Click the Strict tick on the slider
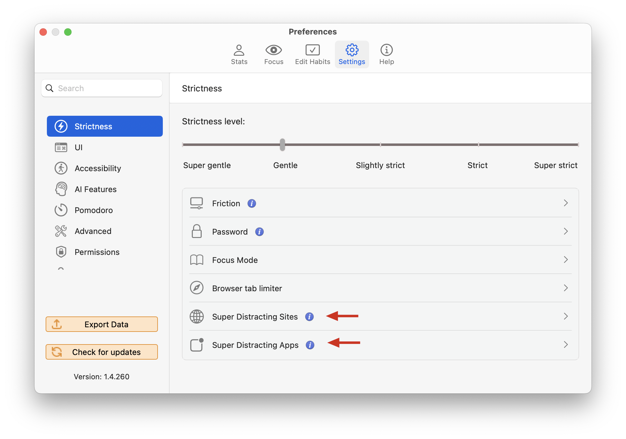 pos(479,145)
